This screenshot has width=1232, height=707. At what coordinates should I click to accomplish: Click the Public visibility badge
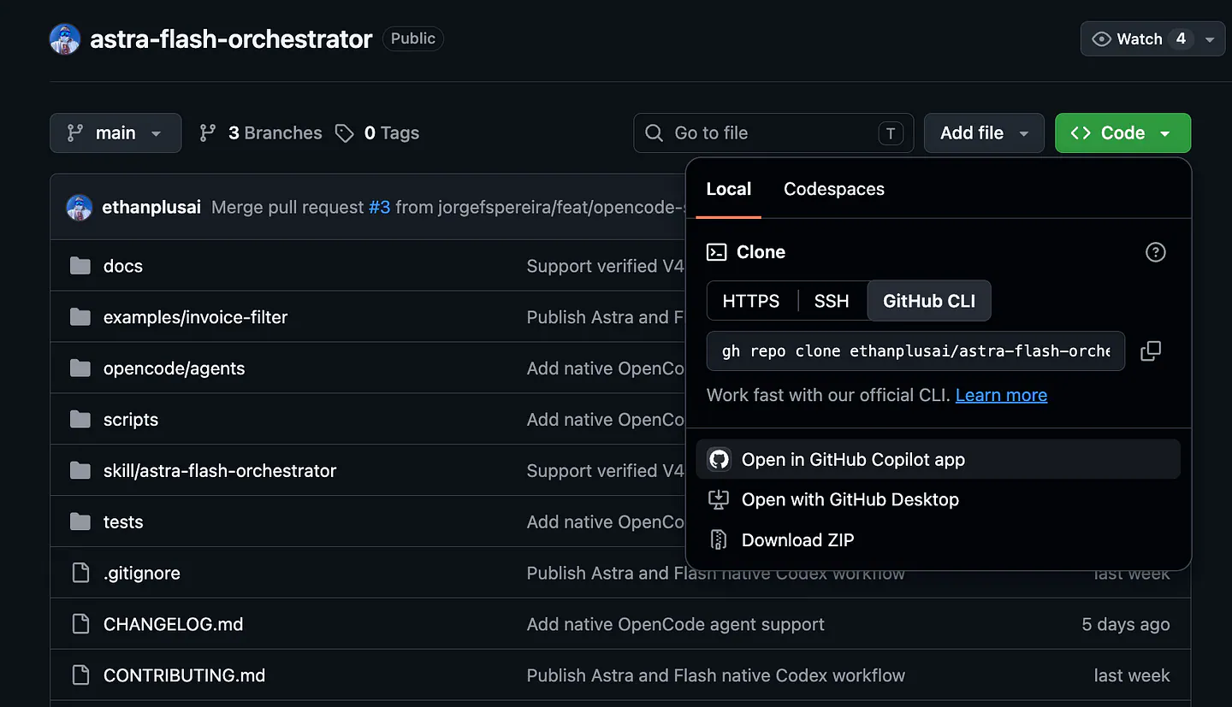click(x=413, y=38)
